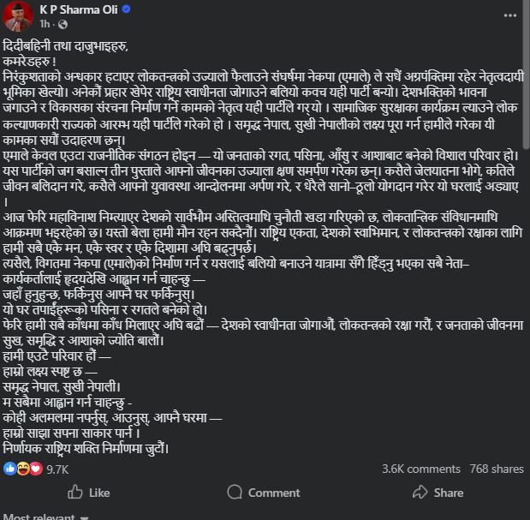530x520 pixels.
Task: Click the Nepali post body text
Action: click(257, 240)
